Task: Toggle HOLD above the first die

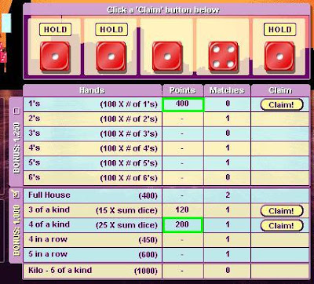Action: tap(55, 30)
